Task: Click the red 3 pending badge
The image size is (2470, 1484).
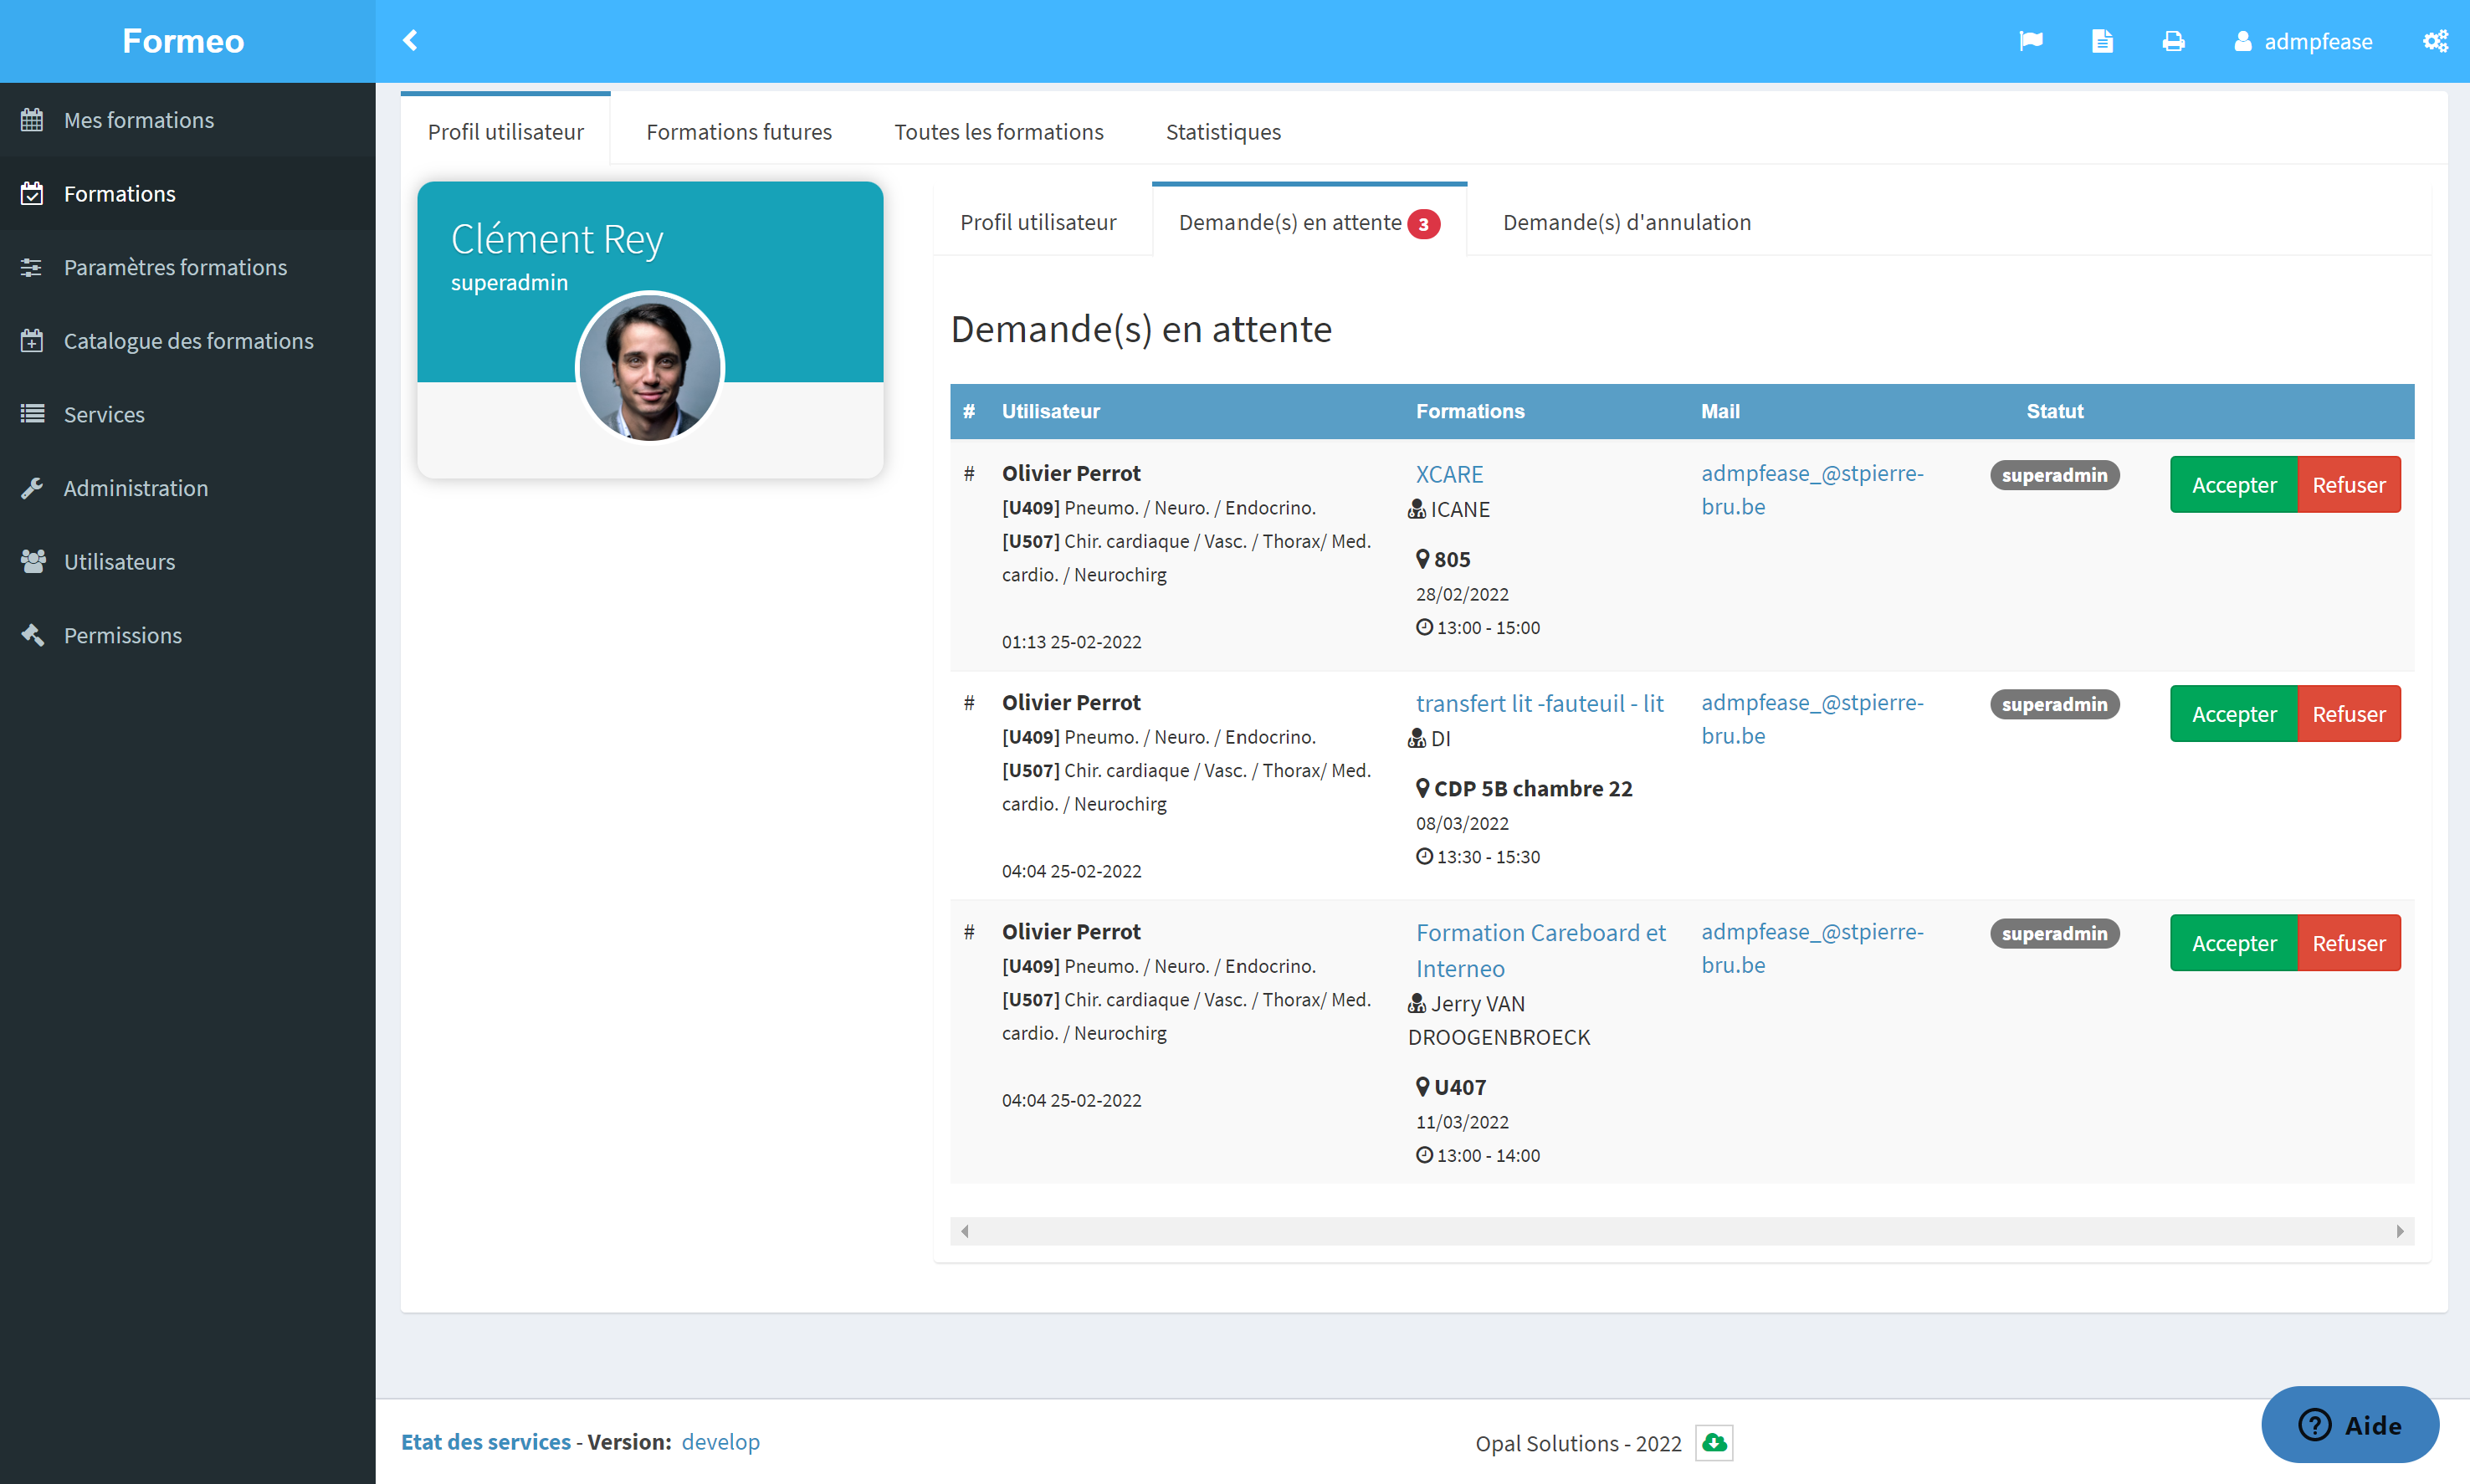Action: 1423,224
